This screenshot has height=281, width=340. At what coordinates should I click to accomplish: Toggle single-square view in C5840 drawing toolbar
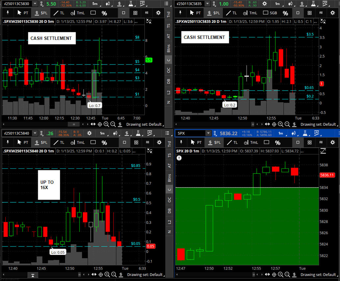(x=125, y=142)
